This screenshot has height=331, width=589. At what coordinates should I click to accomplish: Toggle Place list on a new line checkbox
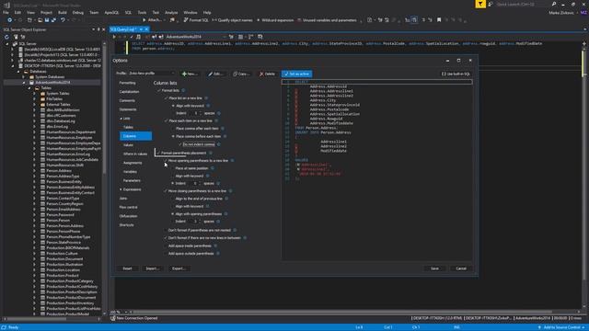point(166,98)
